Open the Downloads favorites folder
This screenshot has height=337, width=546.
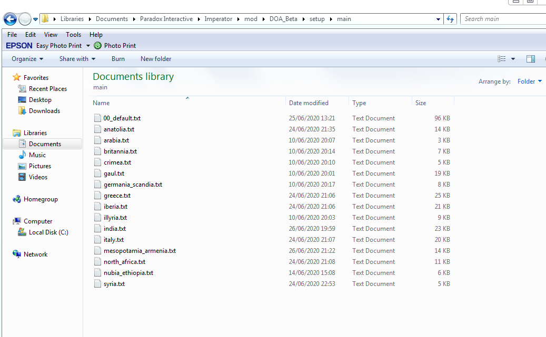[x=44, y=111]
